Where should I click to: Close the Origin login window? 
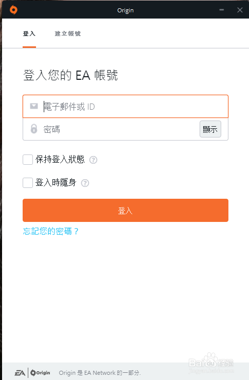[x=240, y=10]
